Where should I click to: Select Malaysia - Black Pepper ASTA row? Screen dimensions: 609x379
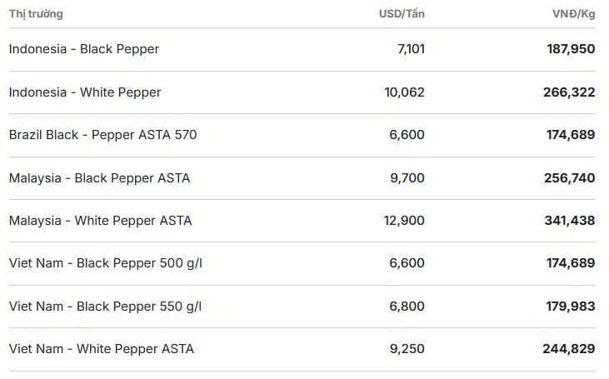[x=302, y=178]
